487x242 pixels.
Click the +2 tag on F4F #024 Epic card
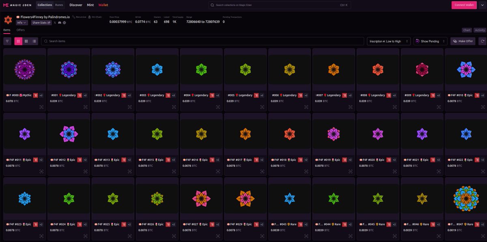point(85,224)
